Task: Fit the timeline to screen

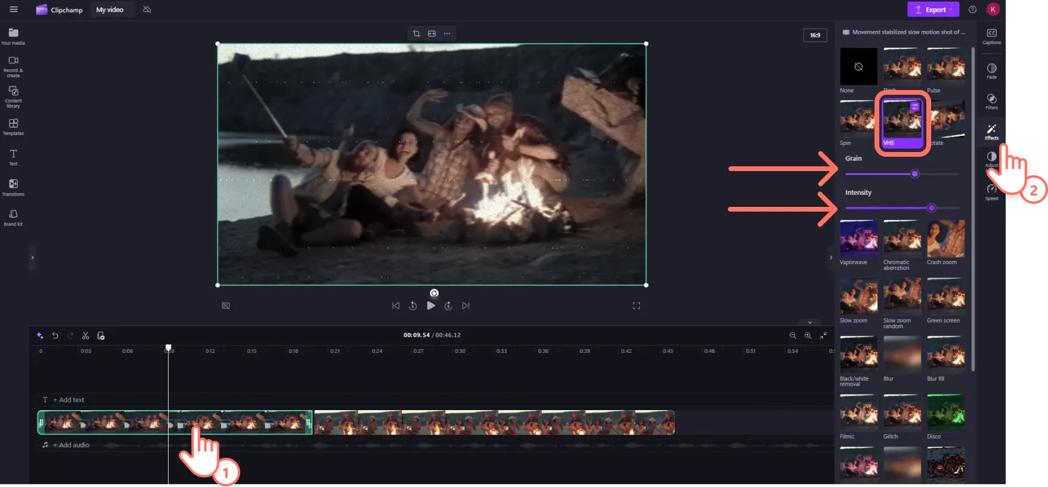Action: [x=823, y=336]
